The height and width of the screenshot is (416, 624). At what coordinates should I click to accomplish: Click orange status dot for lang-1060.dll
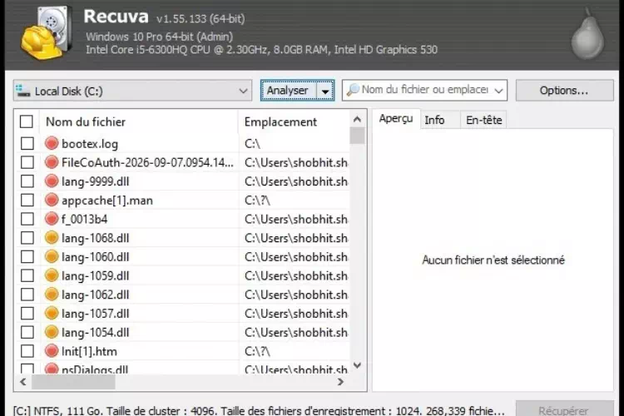52,256
